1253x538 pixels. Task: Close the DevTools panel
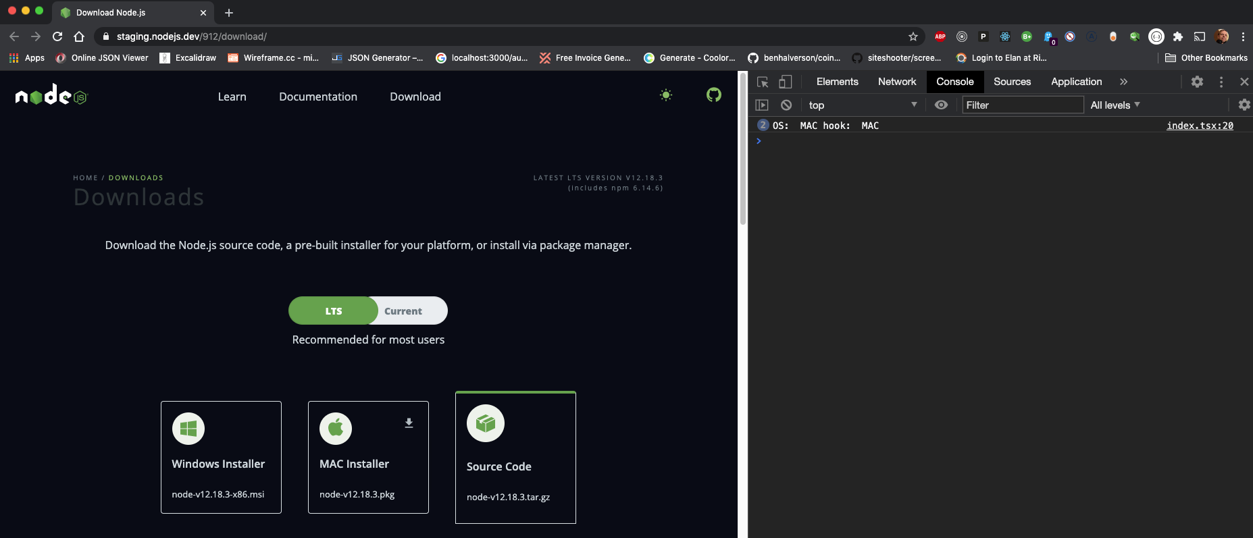coord(1244,82)
